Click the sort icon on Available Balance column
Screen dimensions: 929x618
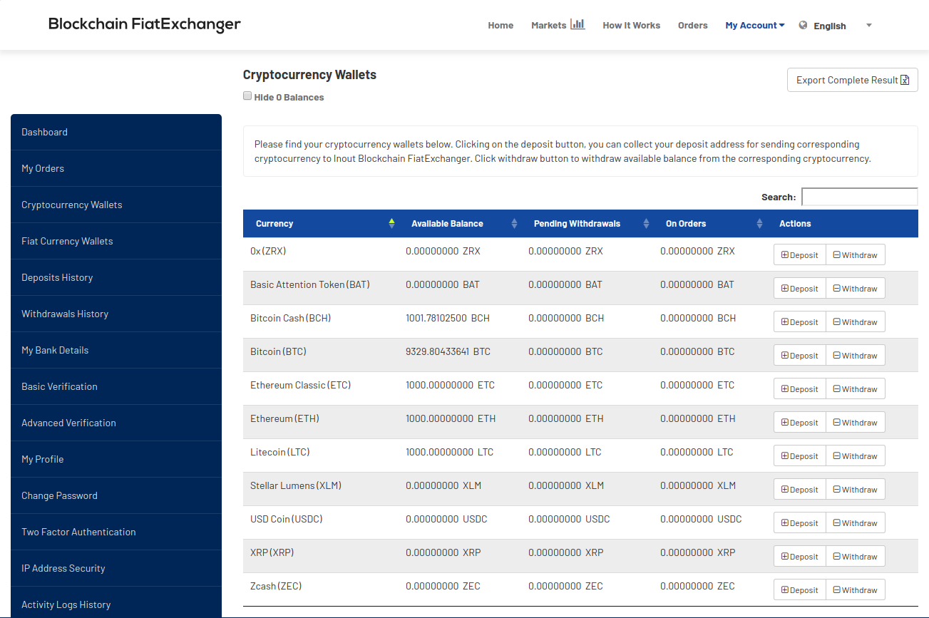[513, 223]
